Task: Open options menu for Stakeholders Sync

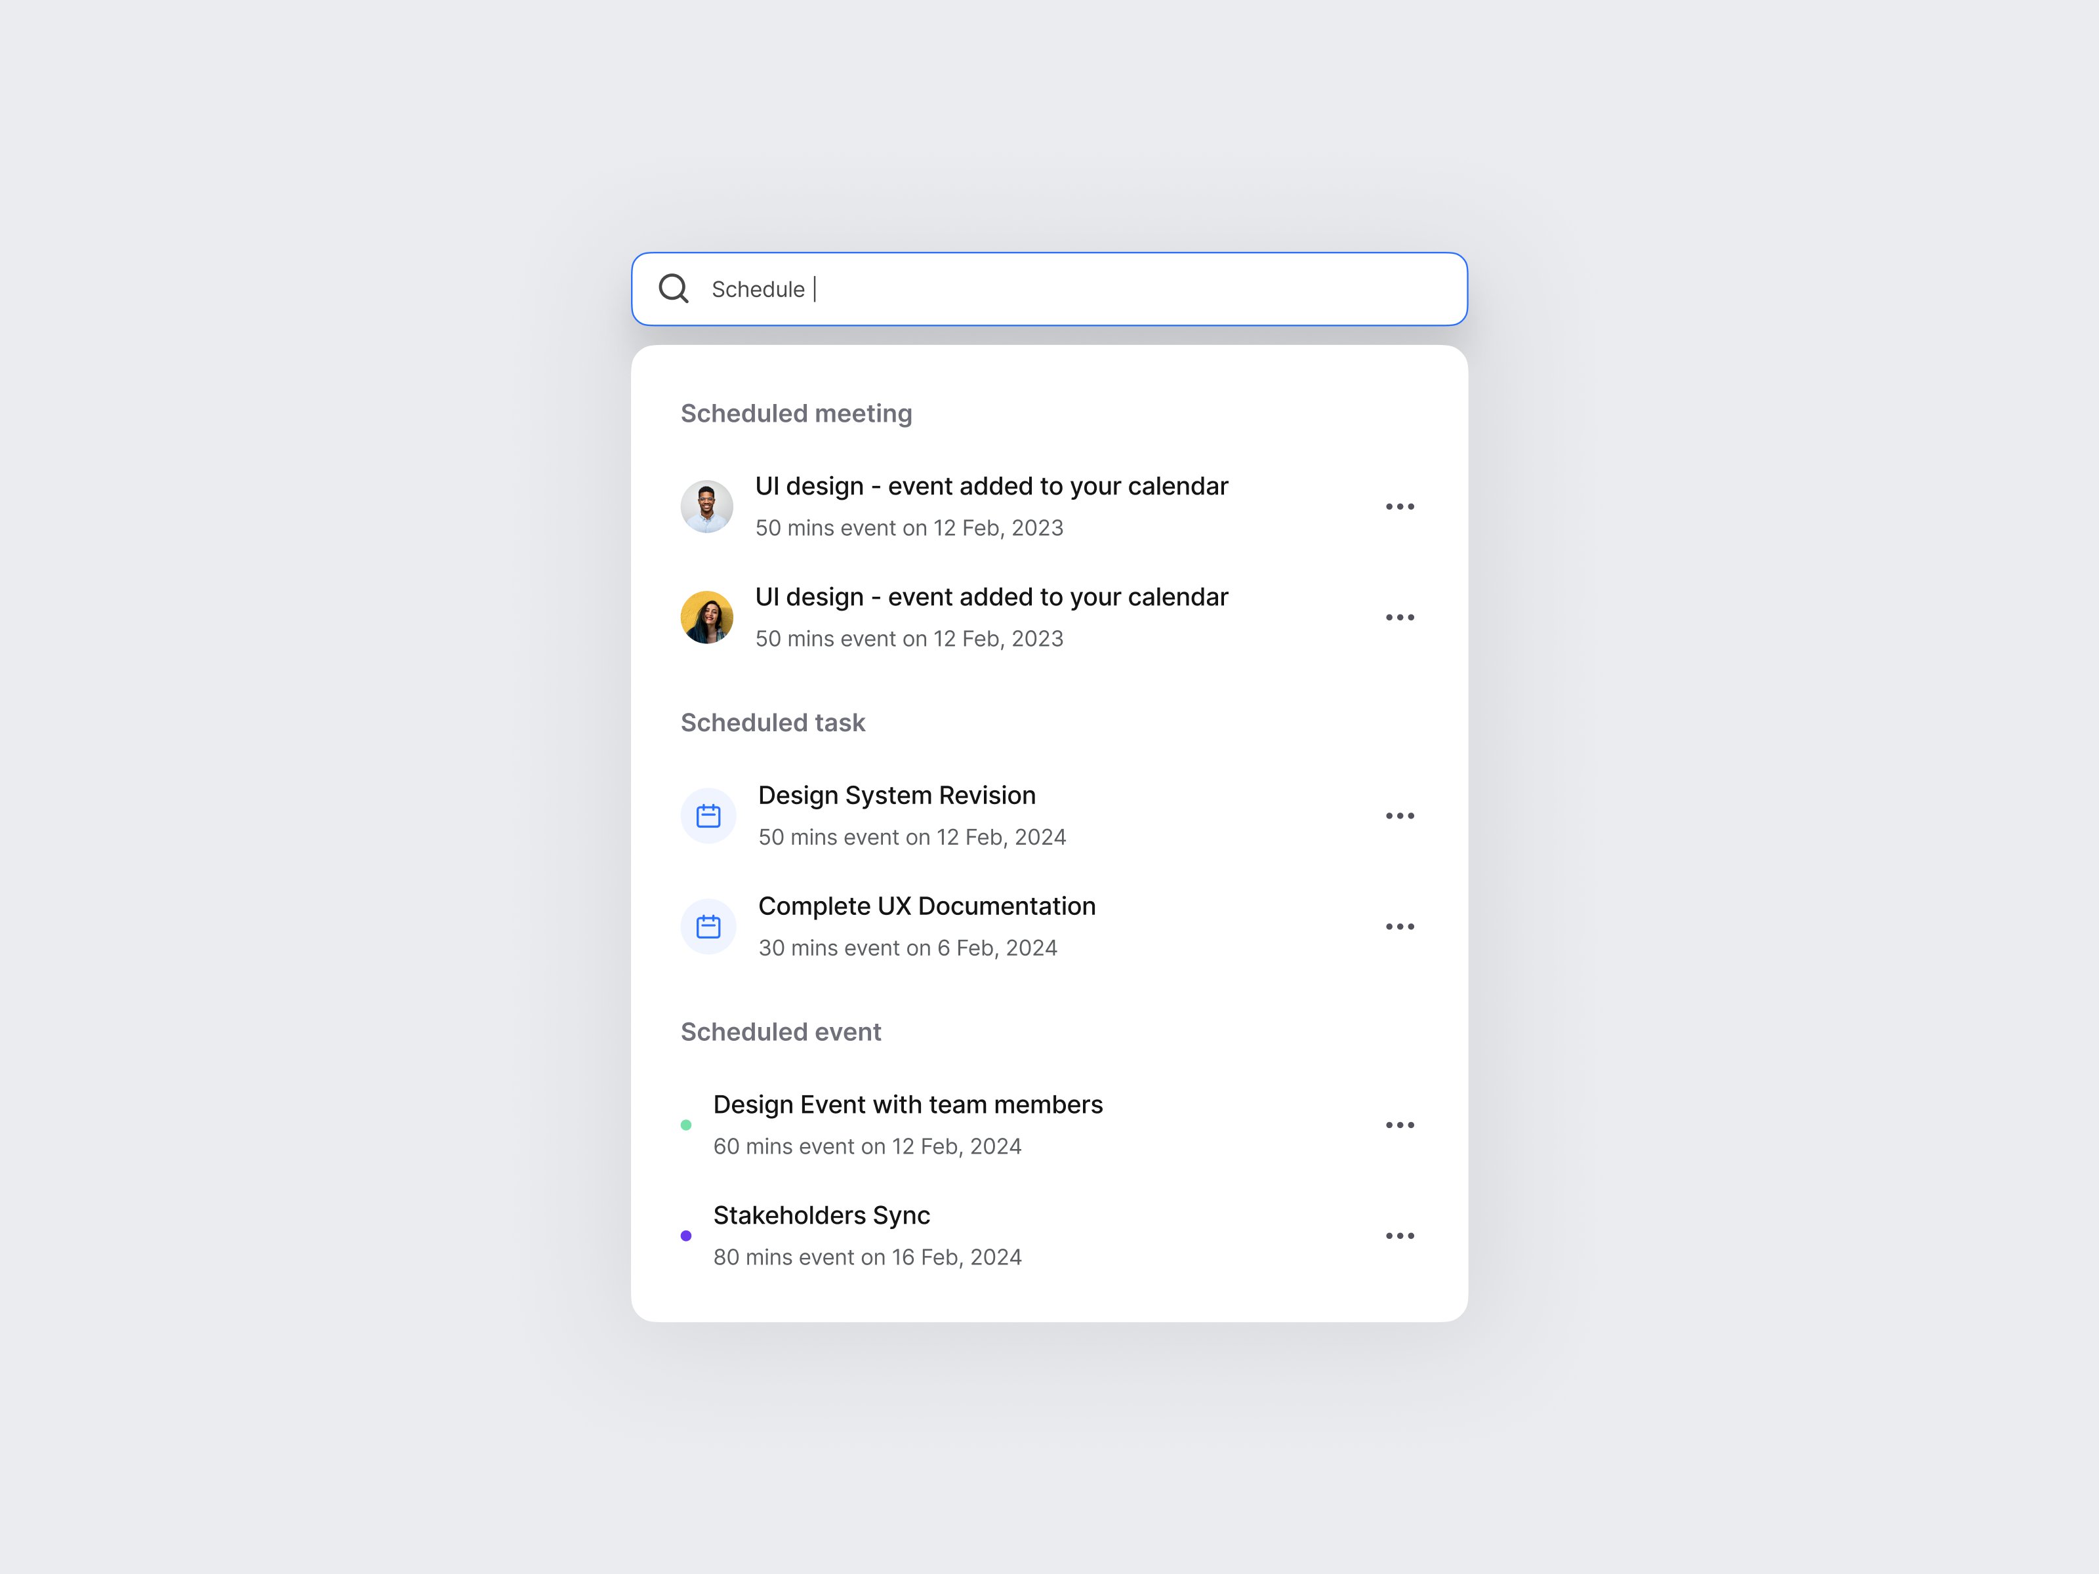Action: coord(1400,1236)
